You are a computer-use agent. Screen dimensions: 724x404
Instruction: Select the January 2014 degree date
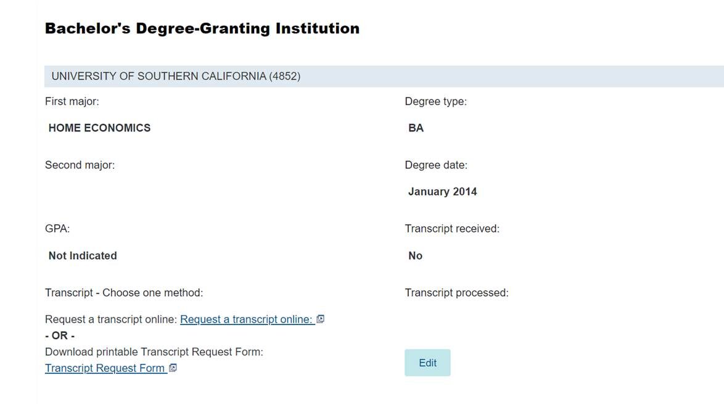pyautogui.click(x=442, y=192)
